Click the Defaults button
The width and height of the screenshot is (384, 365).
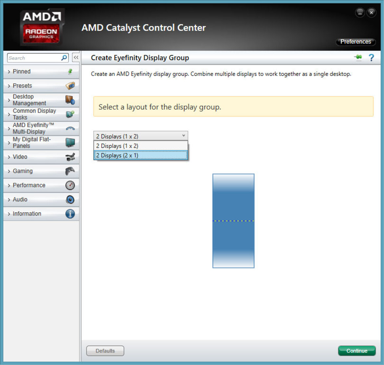105,351
